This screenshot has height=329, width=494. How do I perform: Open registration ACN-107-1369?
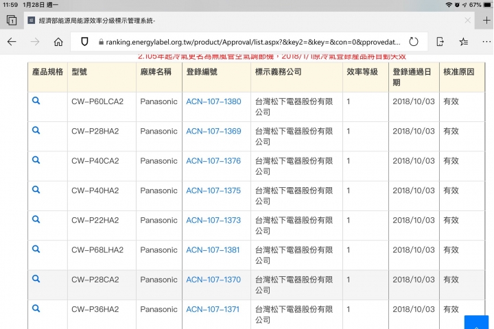pos(213,131)
